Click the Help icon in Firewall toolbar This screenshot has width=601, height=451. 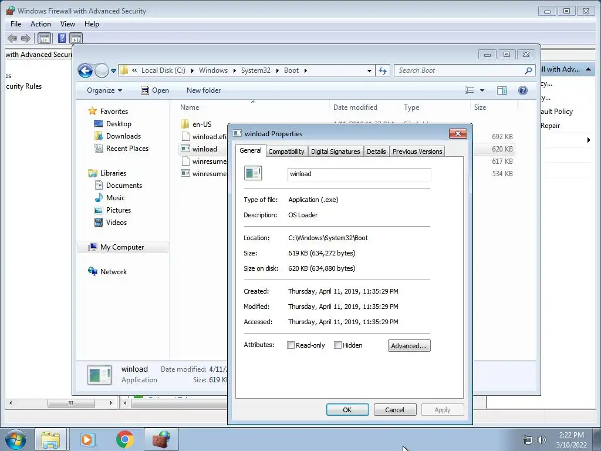coord(62,38)
